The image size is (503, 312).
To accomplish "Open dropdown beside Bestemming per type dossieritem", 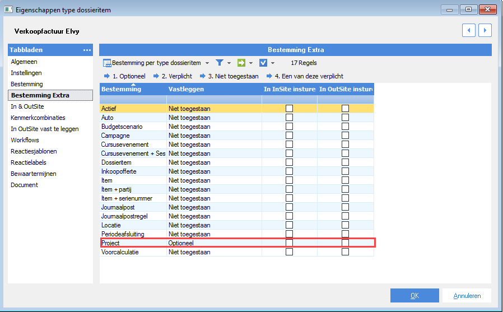I will click(207, 63).
